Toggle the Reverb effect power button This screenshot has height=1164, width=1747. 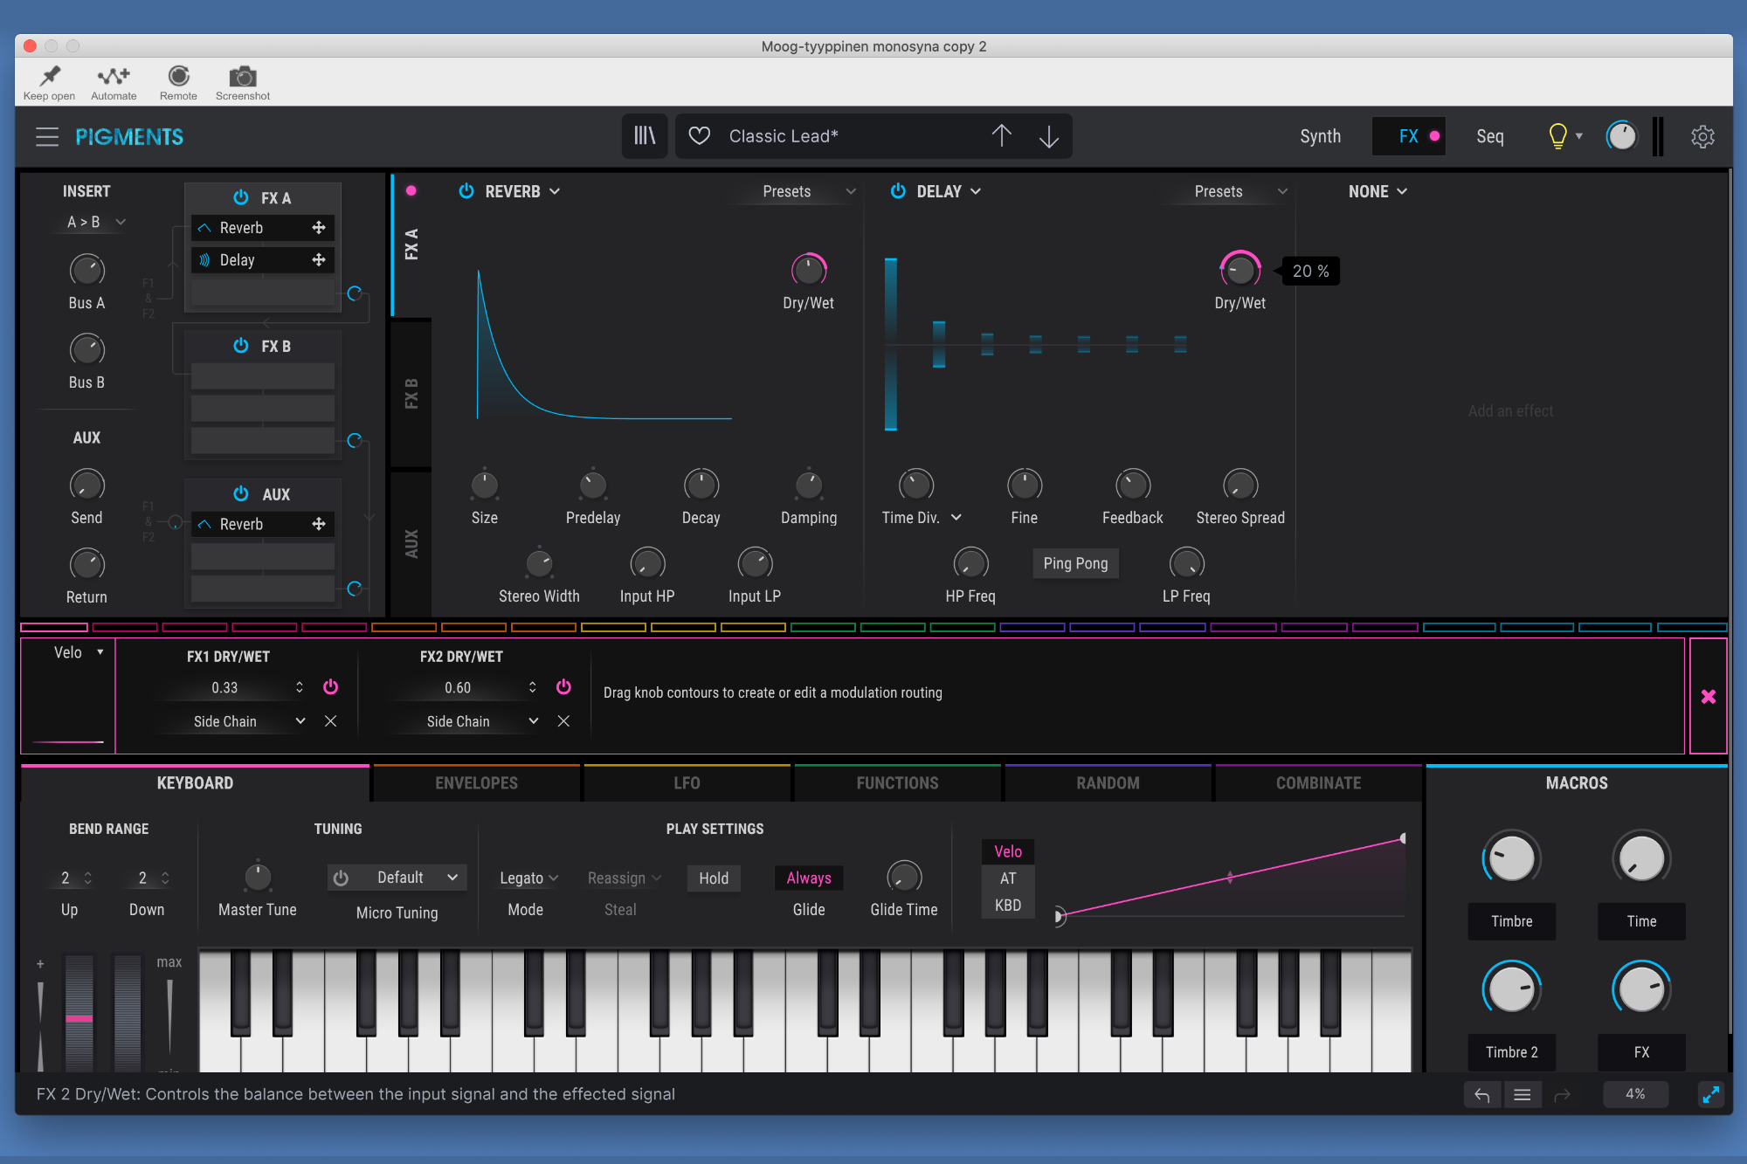point(466,190)
